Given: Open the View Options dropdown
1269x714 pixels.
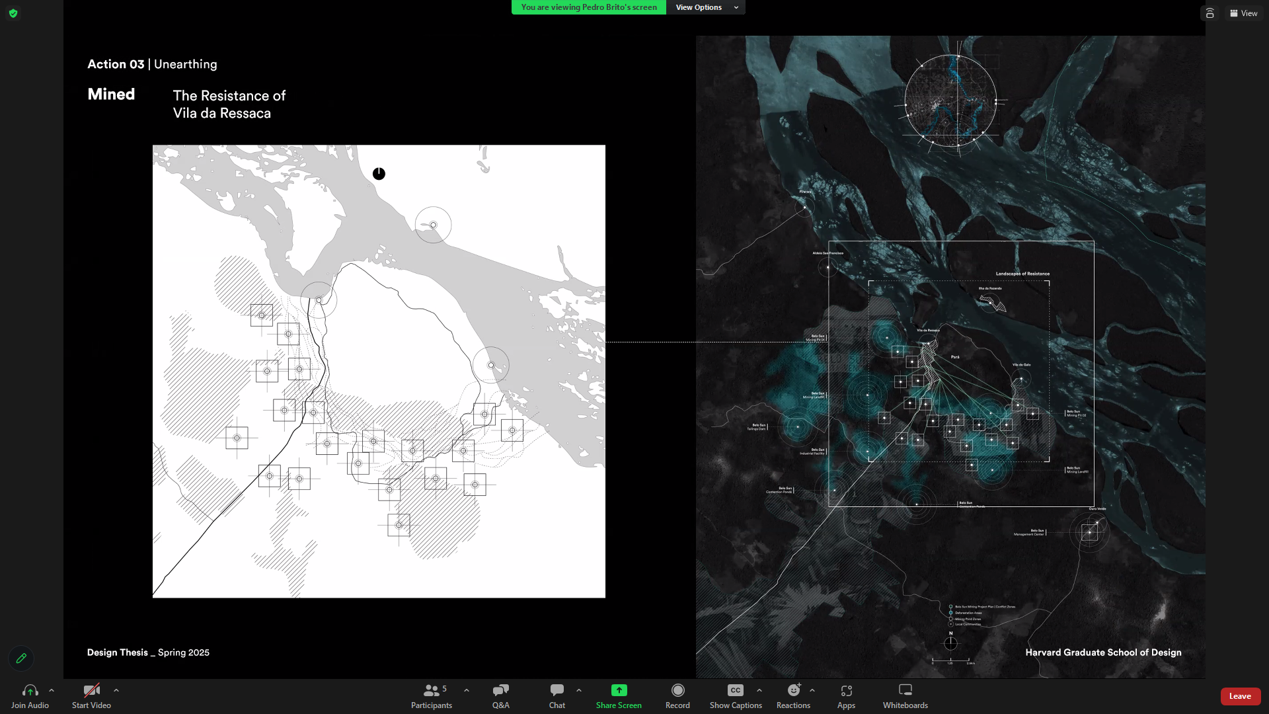Looking at the screenshot, I should (x=706, y=7).
